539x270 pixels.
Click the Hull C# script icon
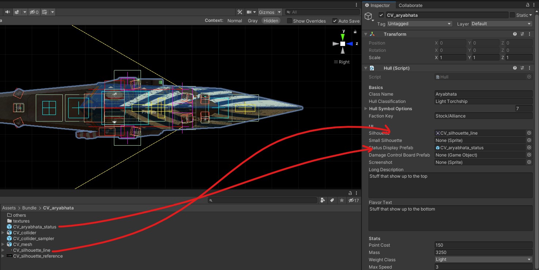(x=372, y=68)
